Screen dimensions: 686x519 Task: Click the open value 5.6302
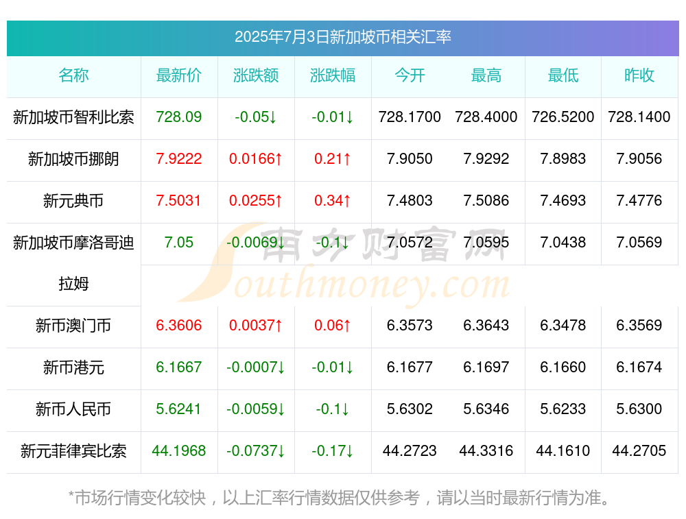pos(410,409)
